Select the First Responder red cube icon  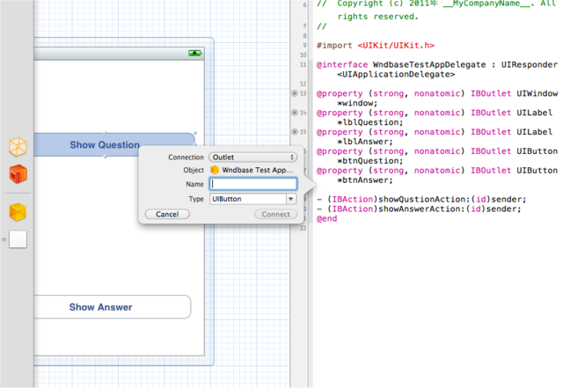click(18, 174)
